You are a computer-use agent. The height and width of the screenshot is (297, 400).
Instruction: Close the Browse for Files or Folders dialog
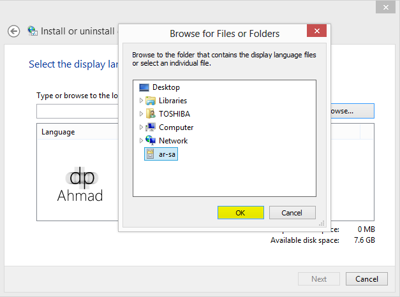[x=316, y=32]
